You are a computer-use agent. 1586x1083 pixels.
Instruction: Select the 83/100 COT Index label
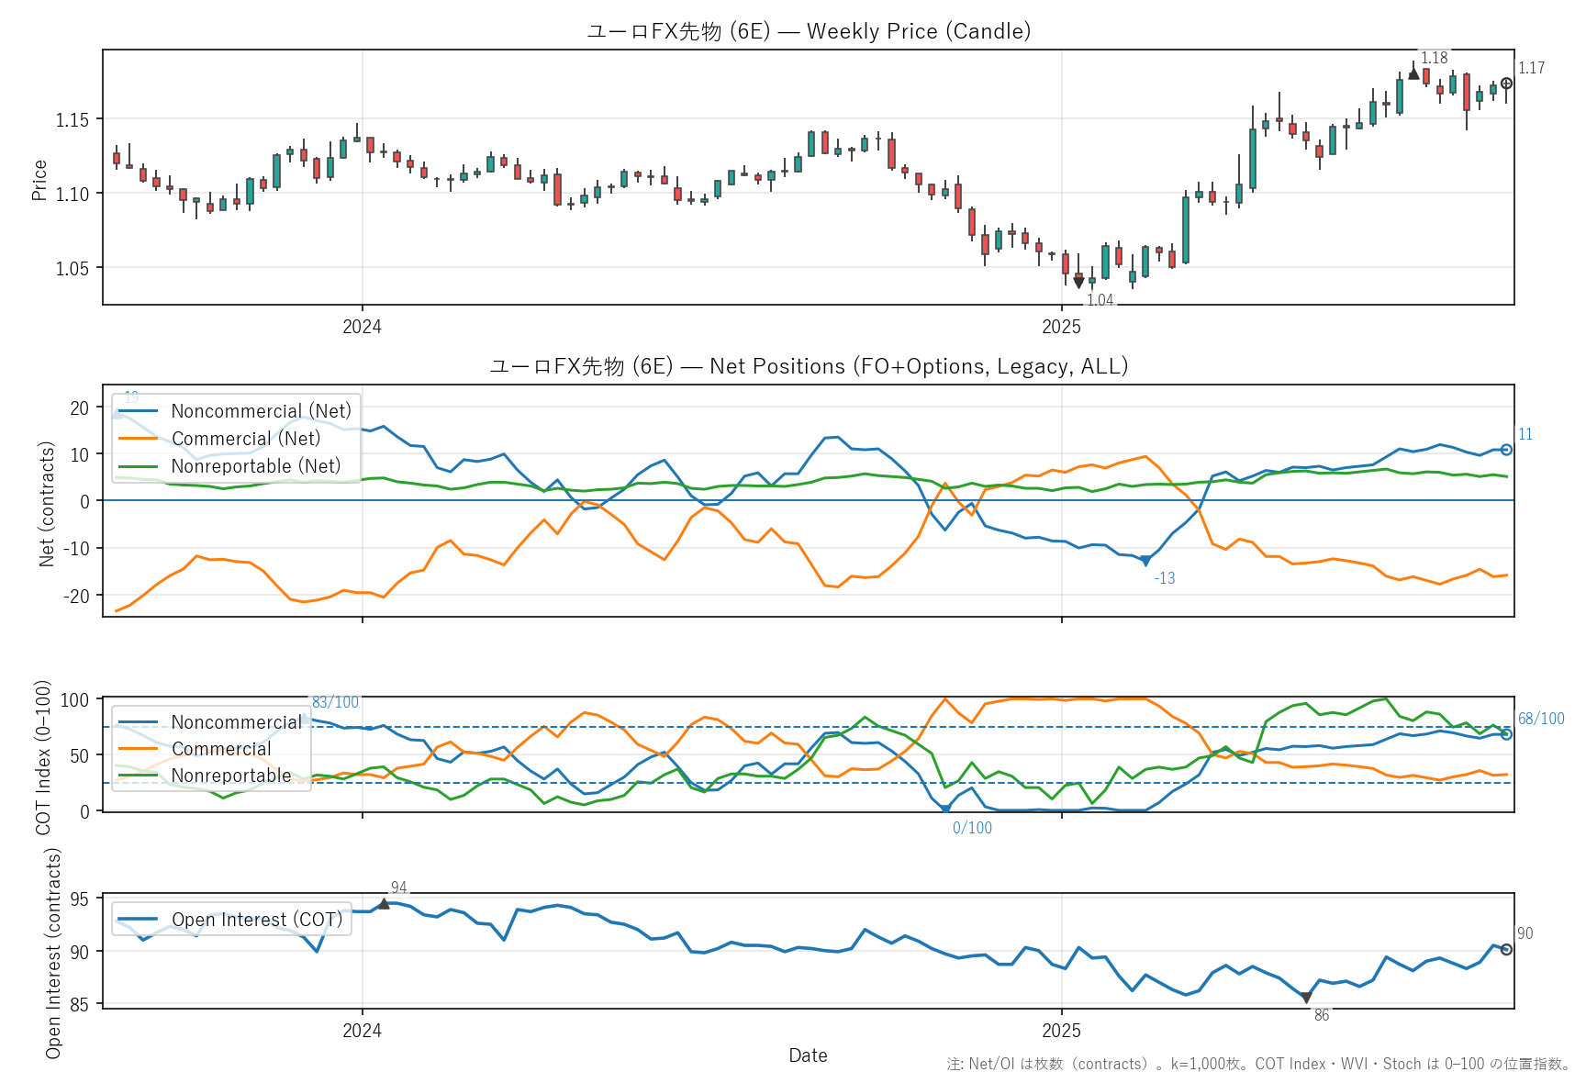335,702
